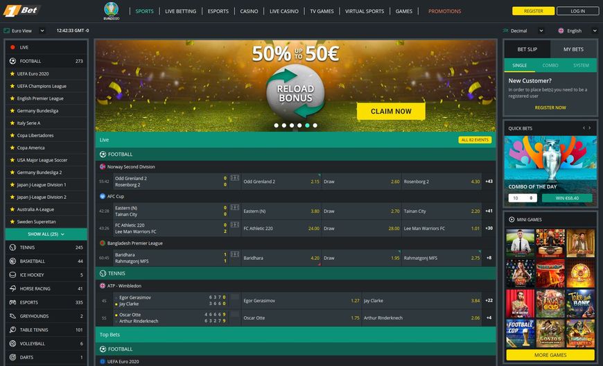Select first banner carousel dot
The width and height of the screenshot is (603, 366).
point(276,125)
